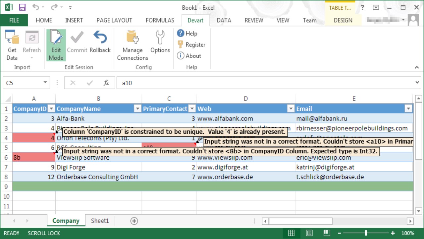
Task: Switch to the VIEW tab
Action: point(283,20)
